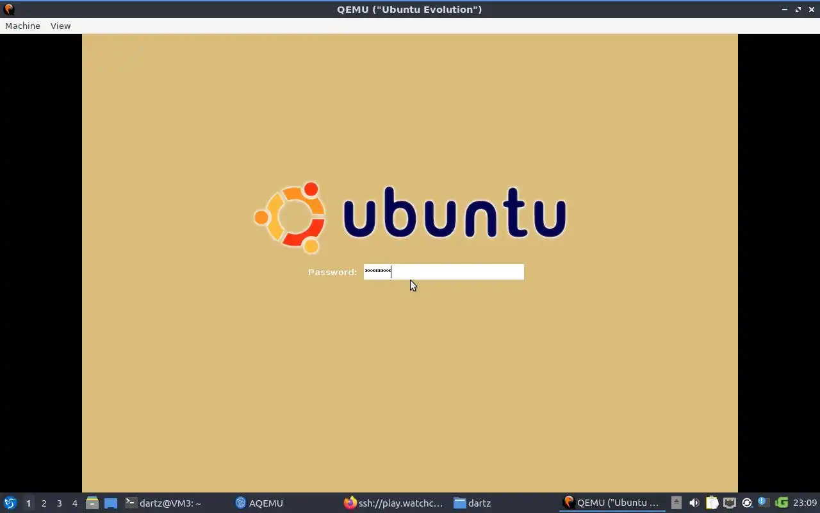Click the QEMU ("Ubuntu ... taskbar entry

pos(611,503)
